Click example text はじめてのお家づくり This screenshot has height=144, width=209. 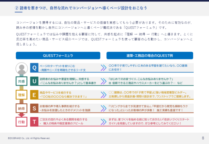tap(141, 79)
